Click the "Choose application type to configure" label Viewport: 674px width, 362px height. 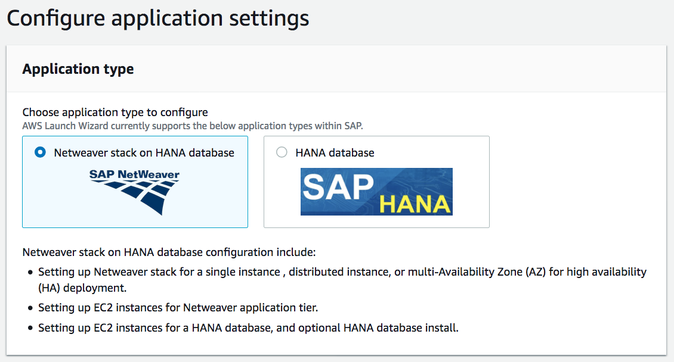115,112
